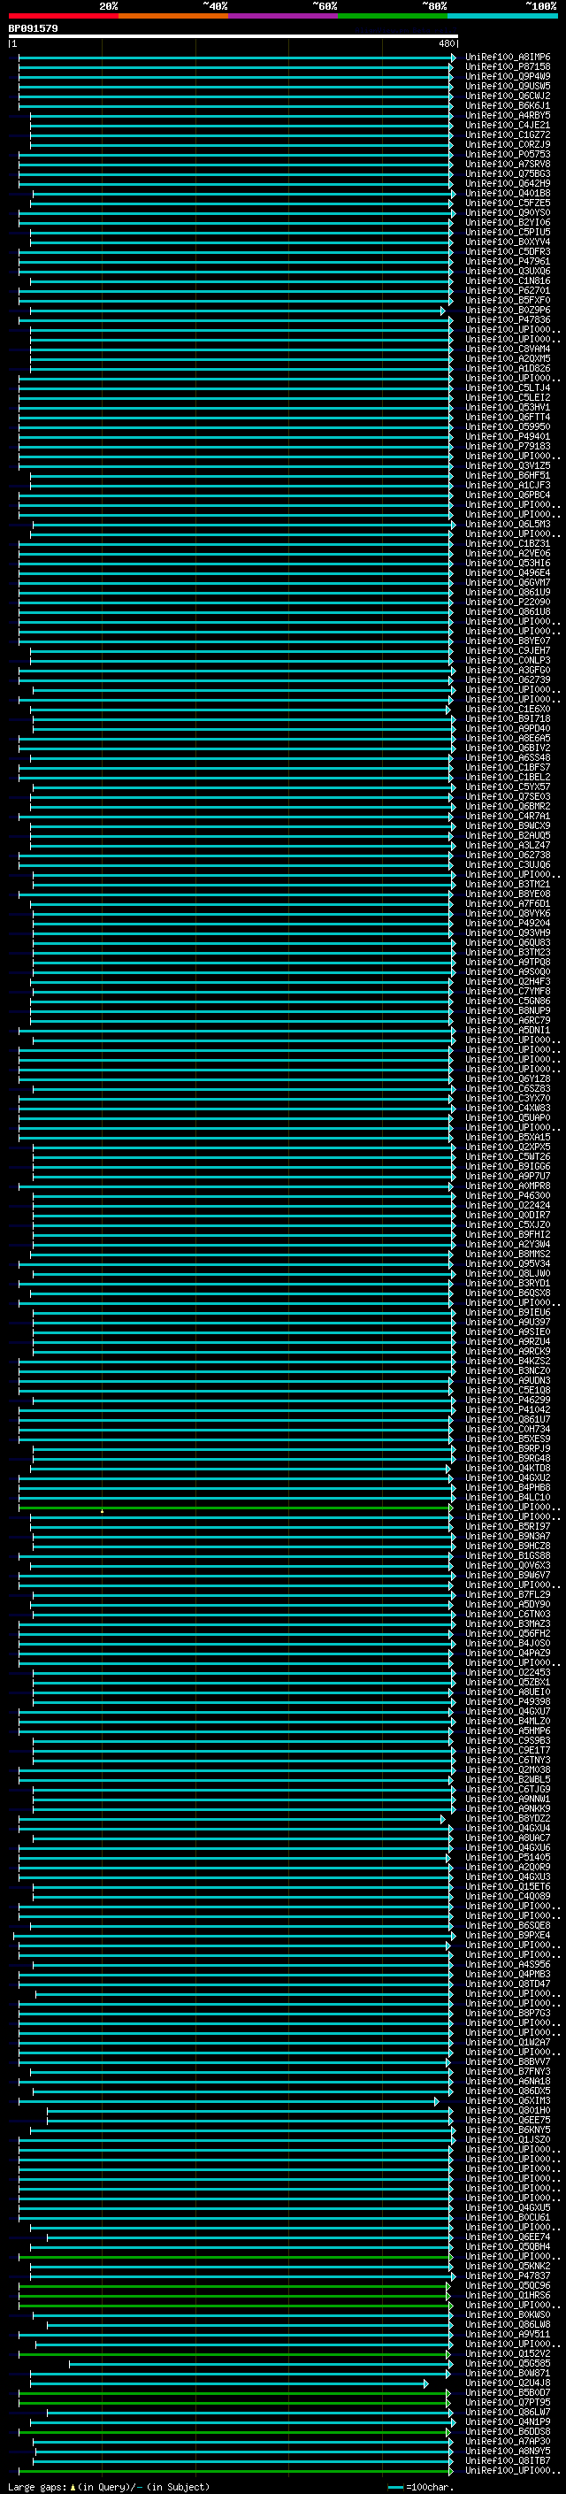Click the cyan ~100% identity legend segment
The height and width of the screenshot is (2494, 566).
point(503,16)
